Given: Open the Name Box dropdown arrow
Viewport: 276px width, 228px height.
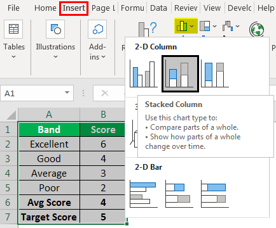Looking at the screenshot, I should point(67,93).
